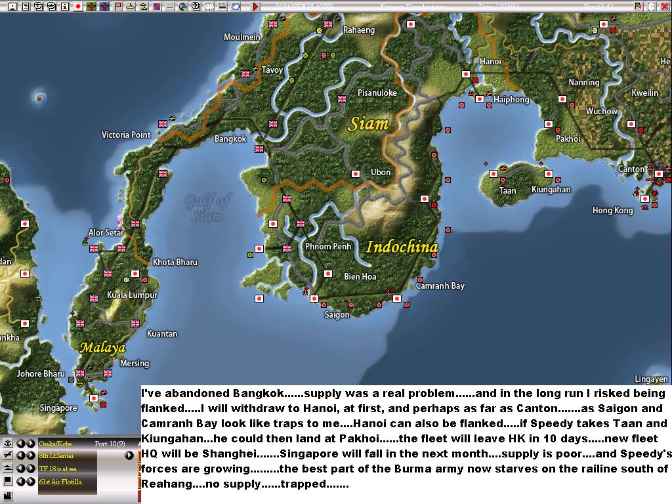The height and width of the screenshot is (504, 672).
Task: Click the black flag HQ list button
Action: [8, 481]
